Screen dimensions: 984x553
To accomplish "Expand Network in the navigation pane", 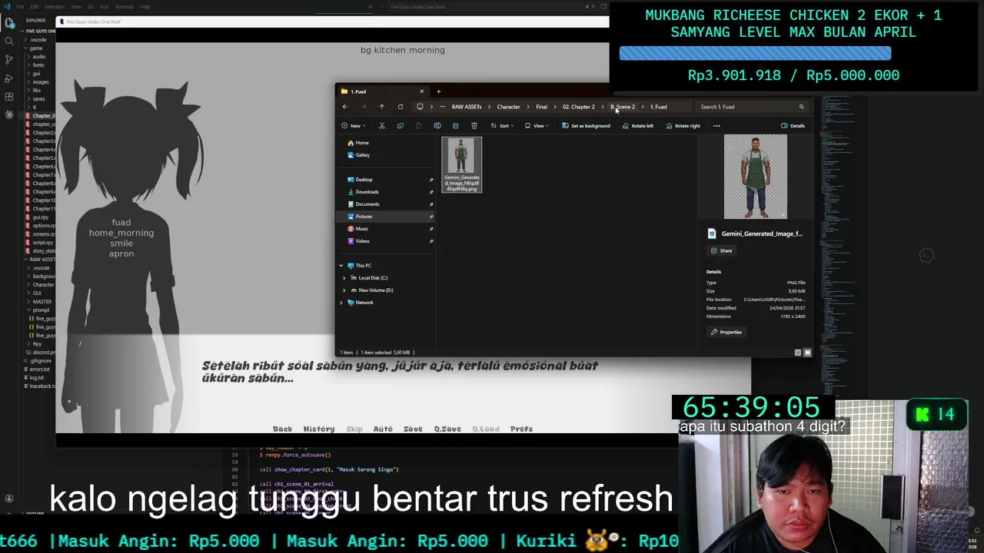I will [x=341, y=303].
